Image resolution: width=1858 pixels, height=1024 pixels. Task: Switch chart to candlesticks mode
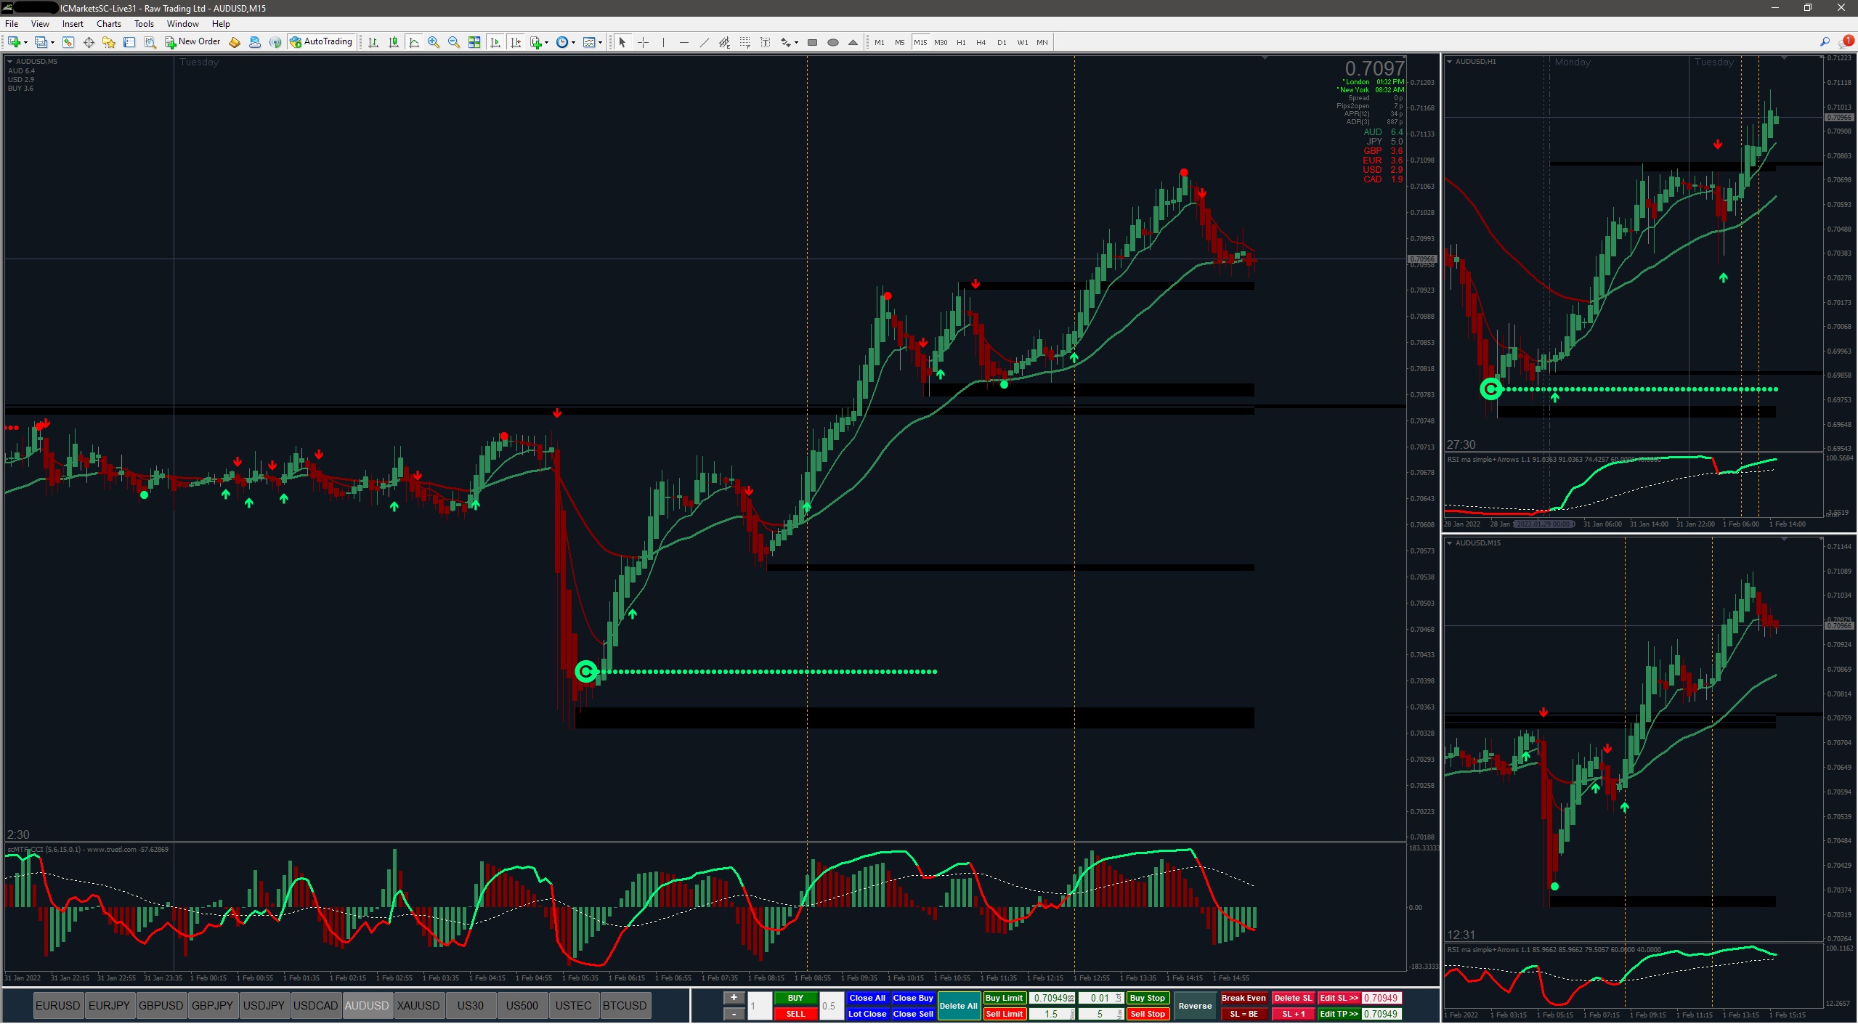coord(394,42)
